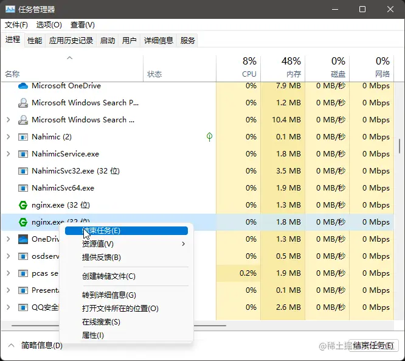Open the 文件(F) menu
Screen dimensions: 405x361
[x=16, y=25]
